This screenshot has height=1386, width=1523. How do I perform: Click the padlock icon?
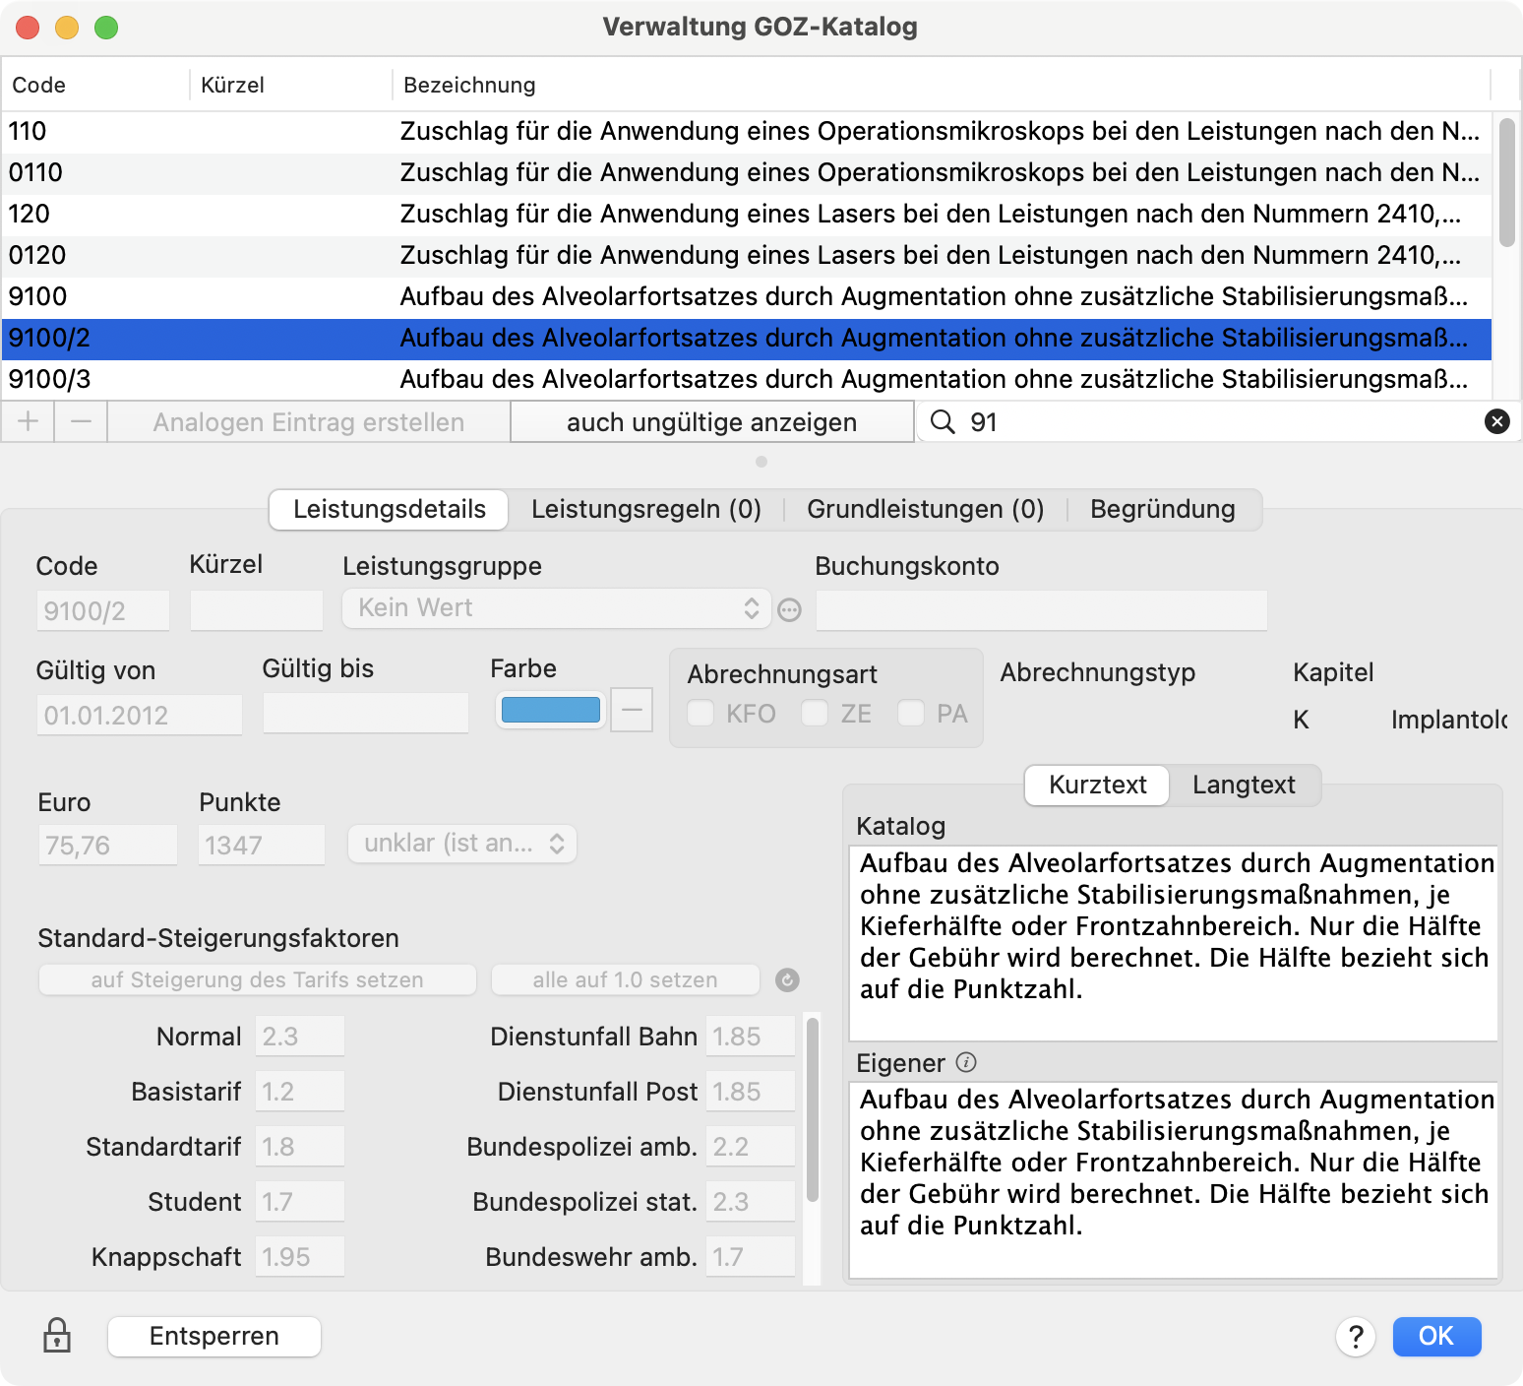tap(57, 1335)
